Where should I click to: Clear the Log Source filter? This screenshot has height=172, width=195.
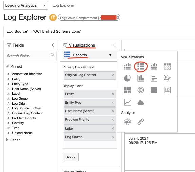point(37,108)
